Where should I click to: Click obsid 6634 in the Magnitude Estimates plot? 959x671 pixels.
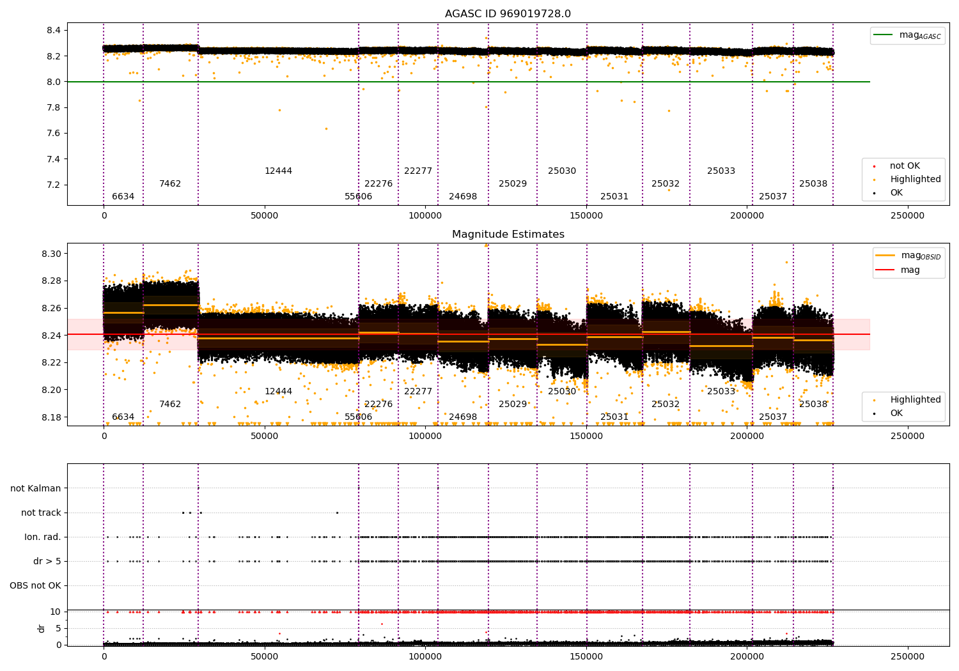pos(123,417)
